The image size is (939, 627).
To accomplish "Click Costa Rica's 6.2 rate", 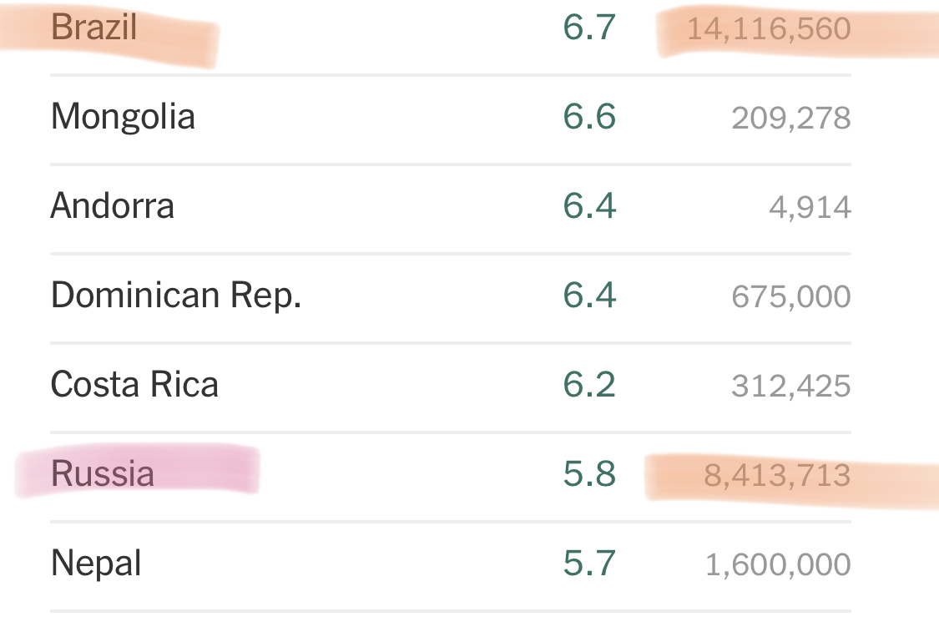I will [589, 385].
